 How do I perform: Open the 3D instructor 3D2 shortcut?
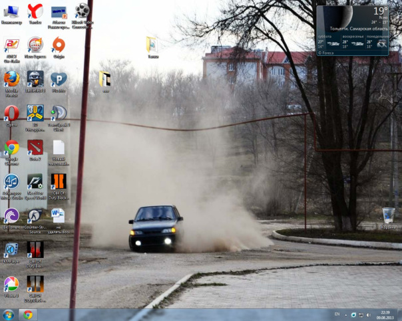pyautogui.click(x=35, y=118)
